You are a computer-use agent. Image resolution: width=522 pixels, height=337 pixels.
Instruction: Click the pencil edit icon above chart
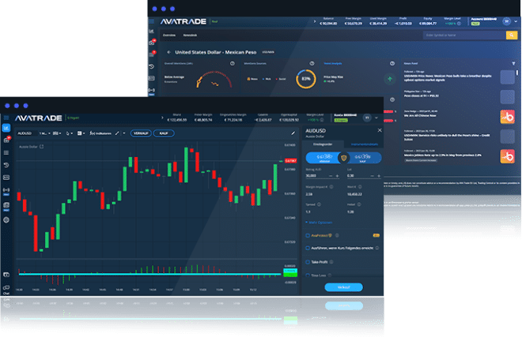tap(292, 133)
